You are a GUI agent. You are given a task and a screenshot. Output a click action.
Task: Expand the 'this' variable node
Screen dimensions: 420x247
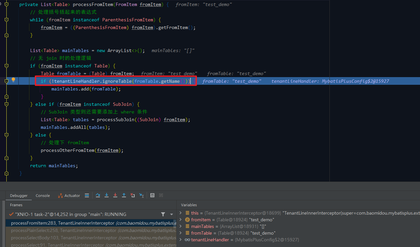pos(181,213)
